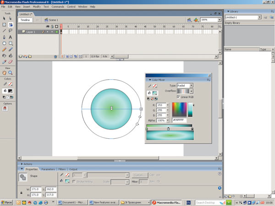
Task: Click the Windows Start (Пуск) button
Action: tap(6, 202)
